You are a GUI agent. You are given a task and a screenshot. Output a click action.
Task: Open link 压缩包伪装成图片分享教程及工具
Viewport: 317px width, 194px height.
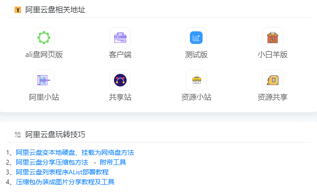click(x=65, y=182)
